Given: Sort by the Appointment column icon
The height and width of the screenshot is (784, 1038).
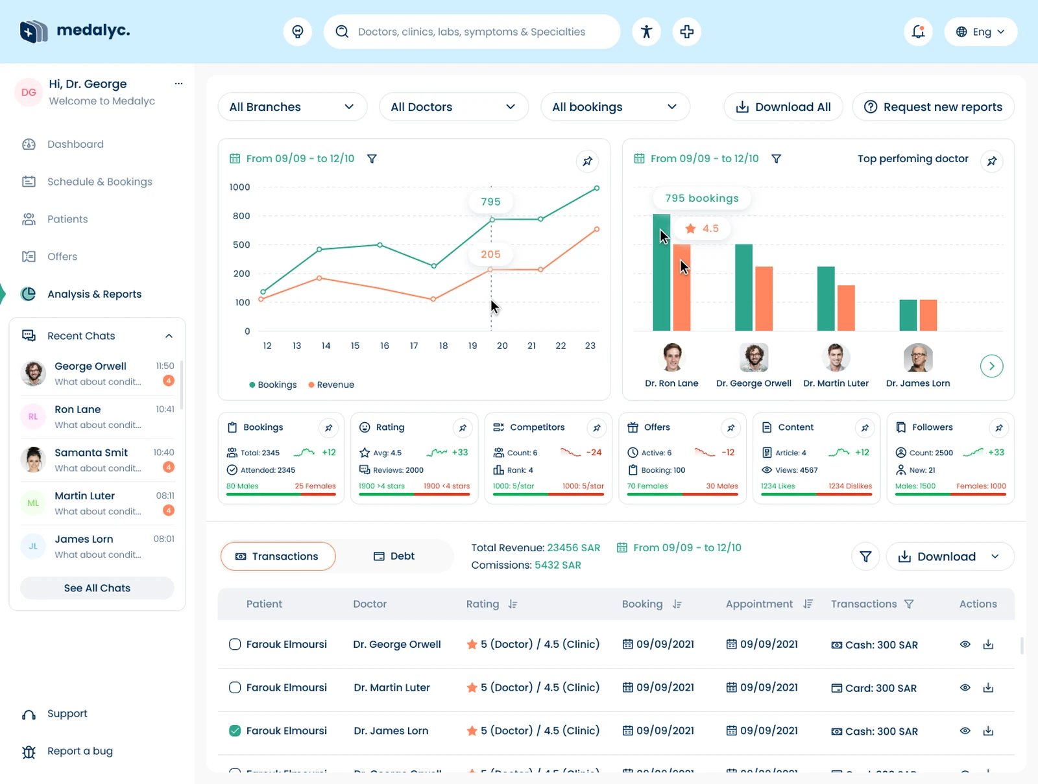Looking at the screenshot, I should click(x=808, y=604).
